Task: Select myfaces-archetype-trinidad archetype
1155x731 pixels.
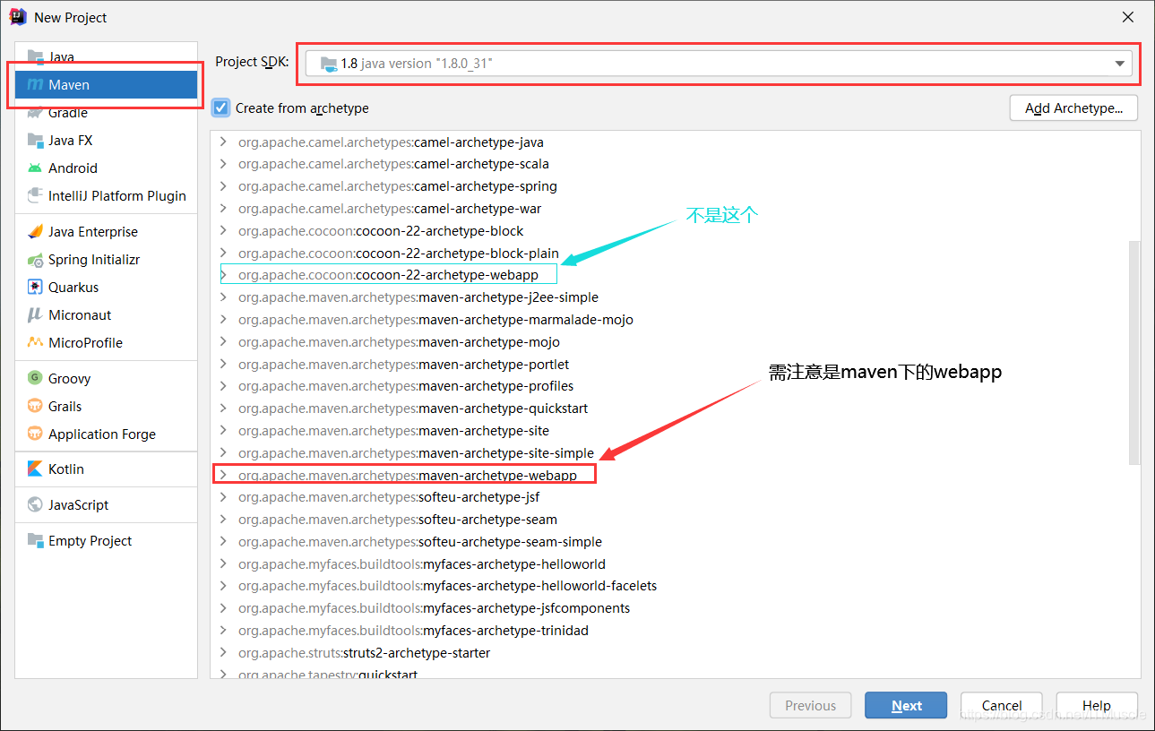Action: click(413, 631)
